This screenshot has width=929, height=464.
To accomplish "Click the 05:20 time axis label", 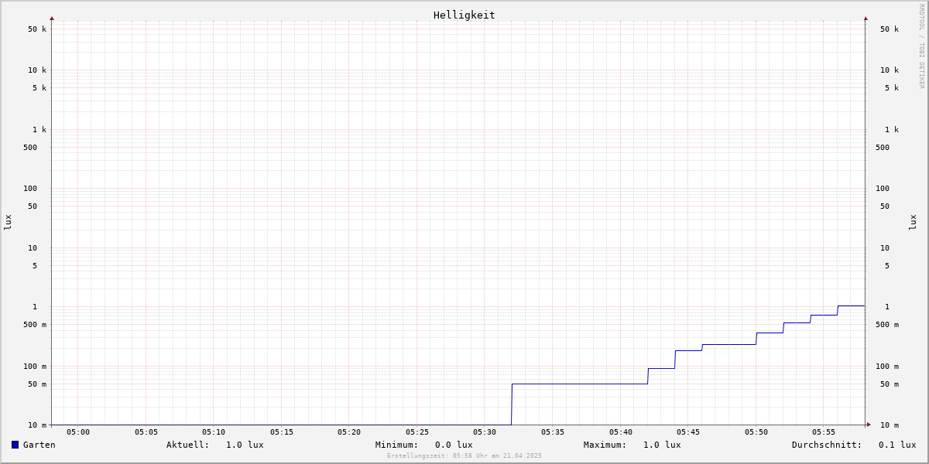I will pos(349,432).
